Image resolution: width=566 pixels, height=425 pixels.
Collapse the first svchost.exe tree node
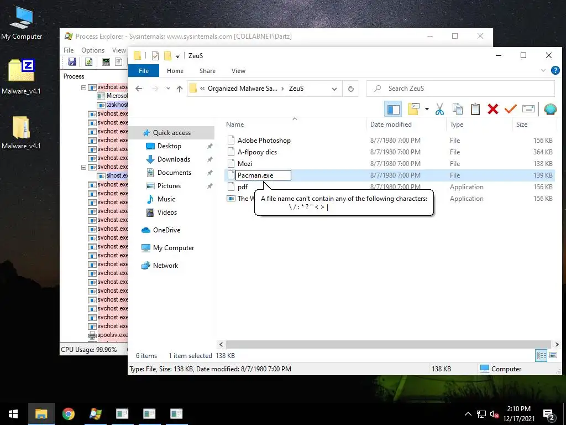click(84, 87)
